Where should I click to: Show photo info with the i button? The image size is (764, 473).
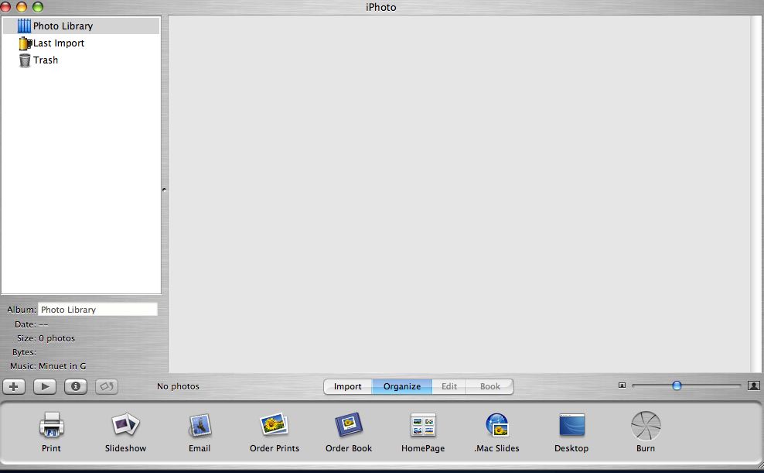[x=76, y=387]
